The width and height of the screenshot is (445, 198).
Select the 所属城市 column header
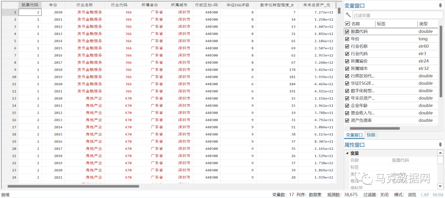[x=179, y=5]
